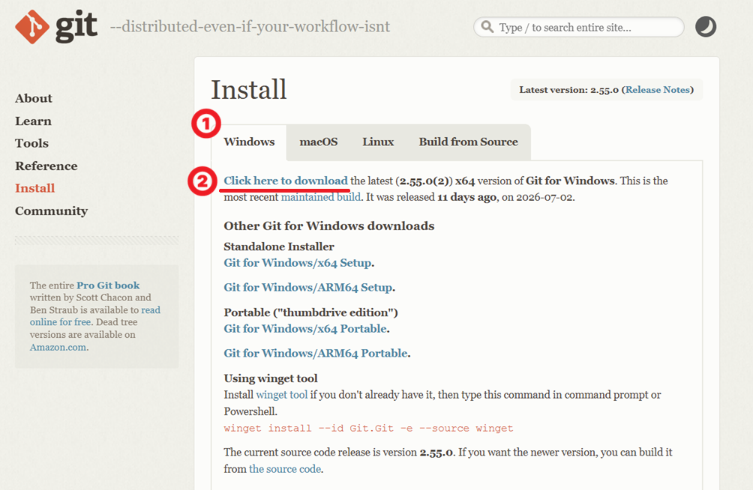Click the 'Using winget tool' heading
The height and width of the screenshot is (490, 753).
[x=271, y=378]
